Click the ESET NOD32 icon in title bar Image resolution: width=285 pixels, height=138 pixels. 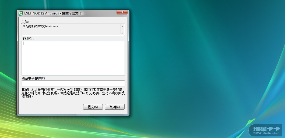[x=21, y=13]
